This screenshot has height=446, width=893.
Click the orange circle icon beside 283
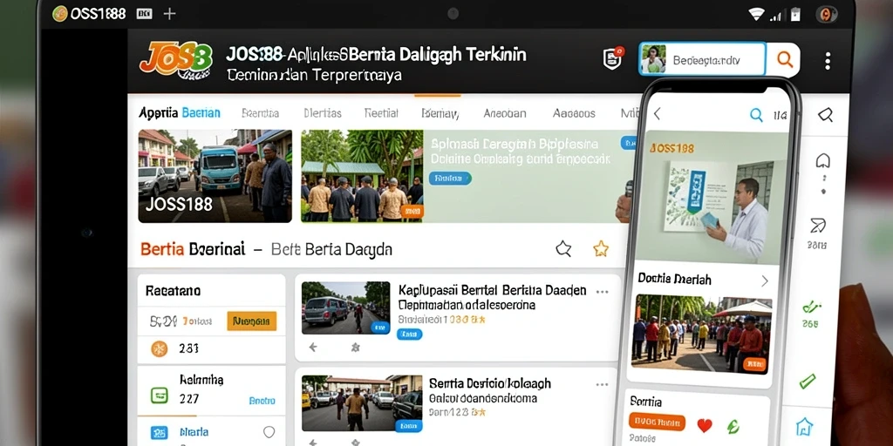coord(159,348)
